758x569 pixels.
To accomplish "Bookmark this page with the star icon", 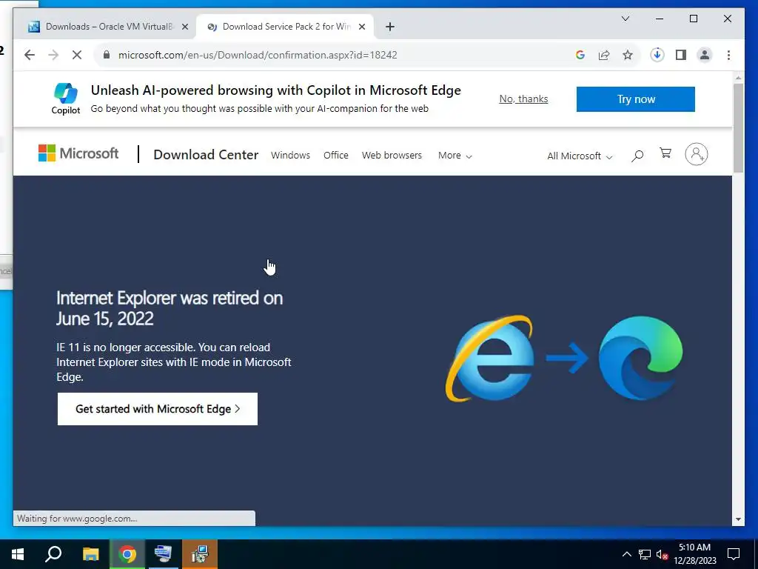I will click(x=628, y=55).
